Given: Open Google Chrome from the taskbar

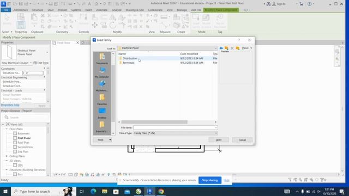Looking at the screenshot, I should [x=161, y=191].
